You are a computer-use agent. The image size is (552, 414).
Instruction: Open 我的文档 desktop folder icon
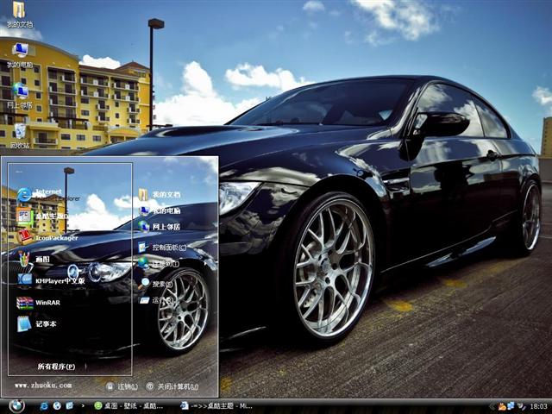pos(18,12)
